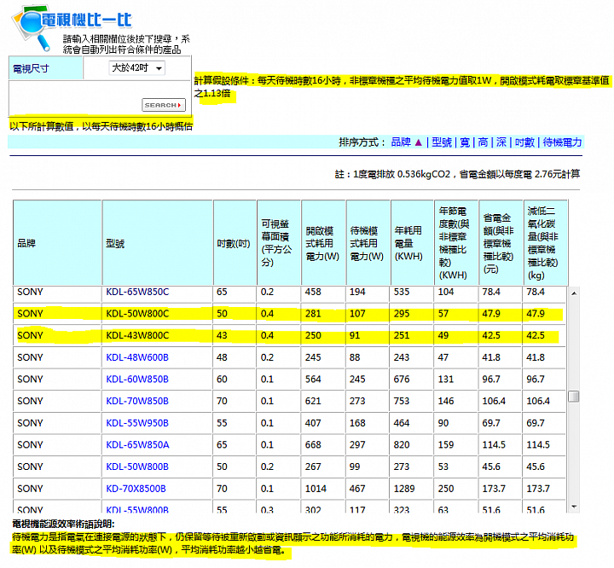614x568 pixels.
Task: Open KDL-48W600B model link
Action: [137, 357]
